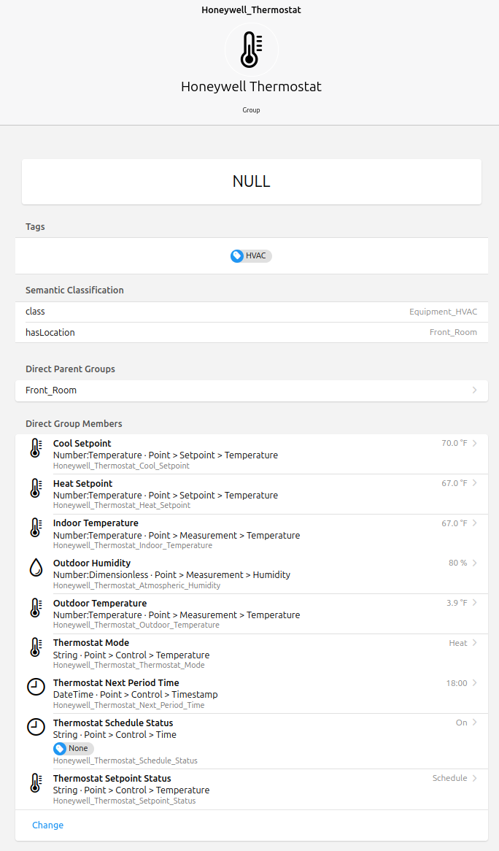
Task: Click the Thermostat Schedule Status clock icon
Action: [x=35, y=727]
